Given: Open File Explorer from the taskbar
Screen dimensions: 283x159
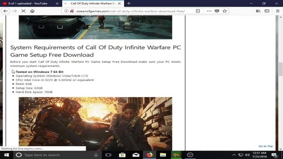Looking at the screenshot, I should (163, 155).
